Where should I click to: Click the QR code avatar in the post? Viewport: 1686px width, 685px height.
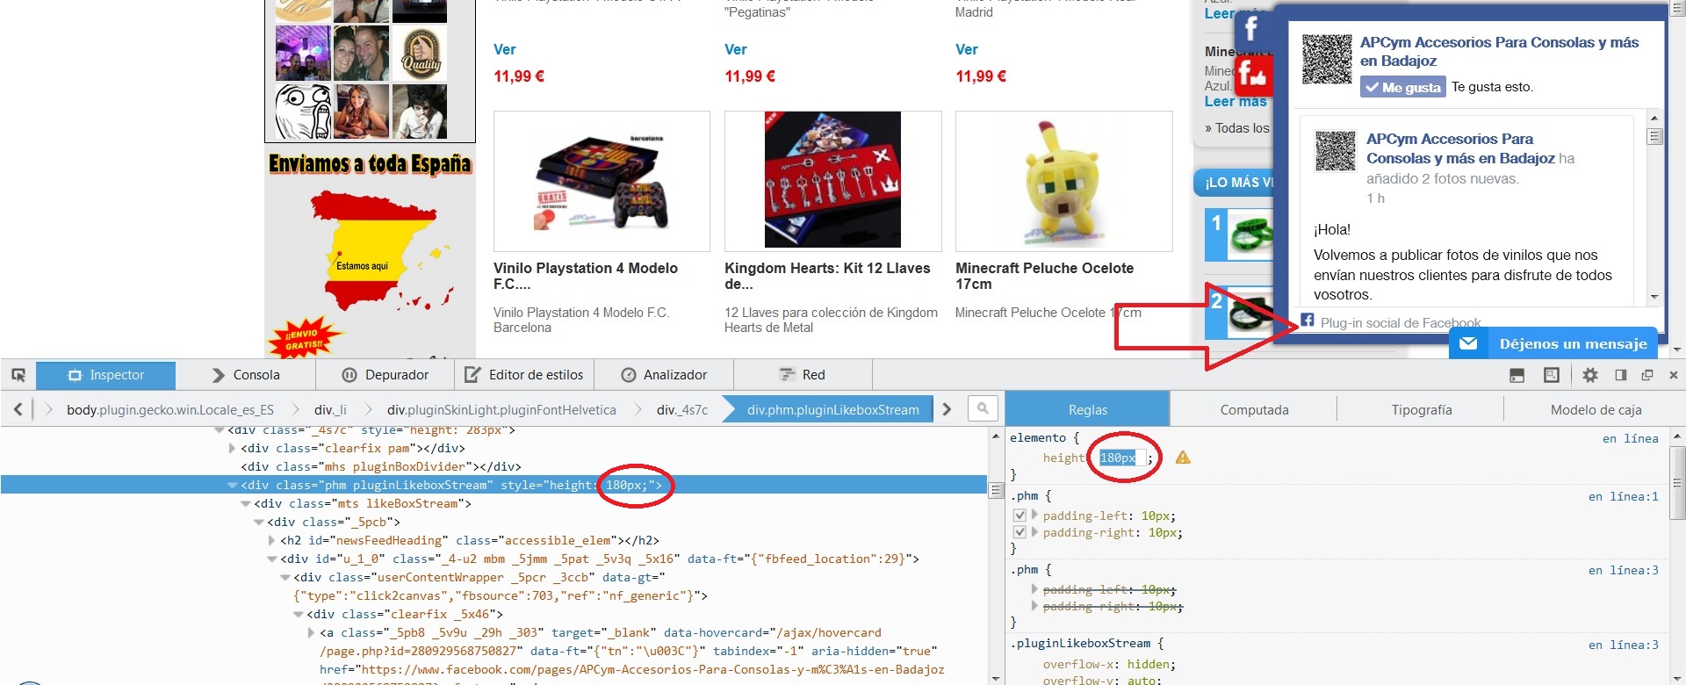1335,151
